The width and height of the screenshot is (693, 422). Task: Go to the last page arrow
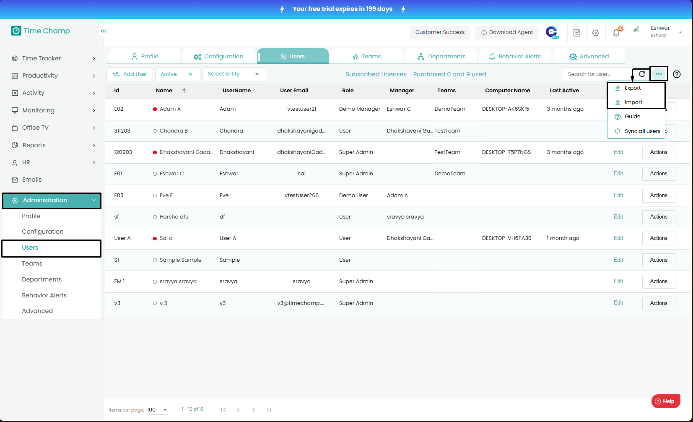[268, 410]
